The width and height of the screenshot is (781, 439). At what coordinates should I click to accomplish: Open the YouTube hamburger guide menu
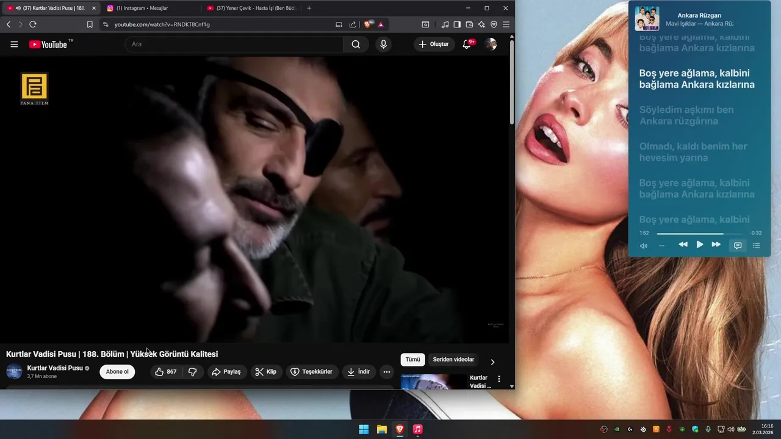[14, 44]
